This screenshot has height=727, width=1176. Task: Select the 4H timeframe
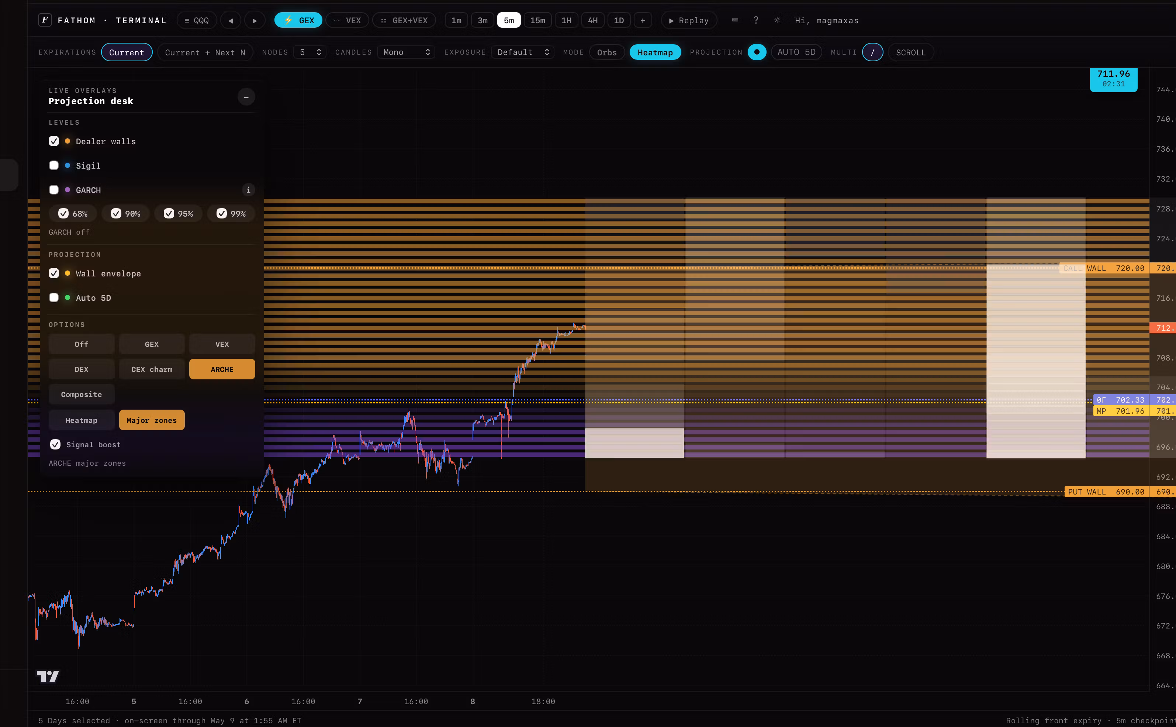593,20
